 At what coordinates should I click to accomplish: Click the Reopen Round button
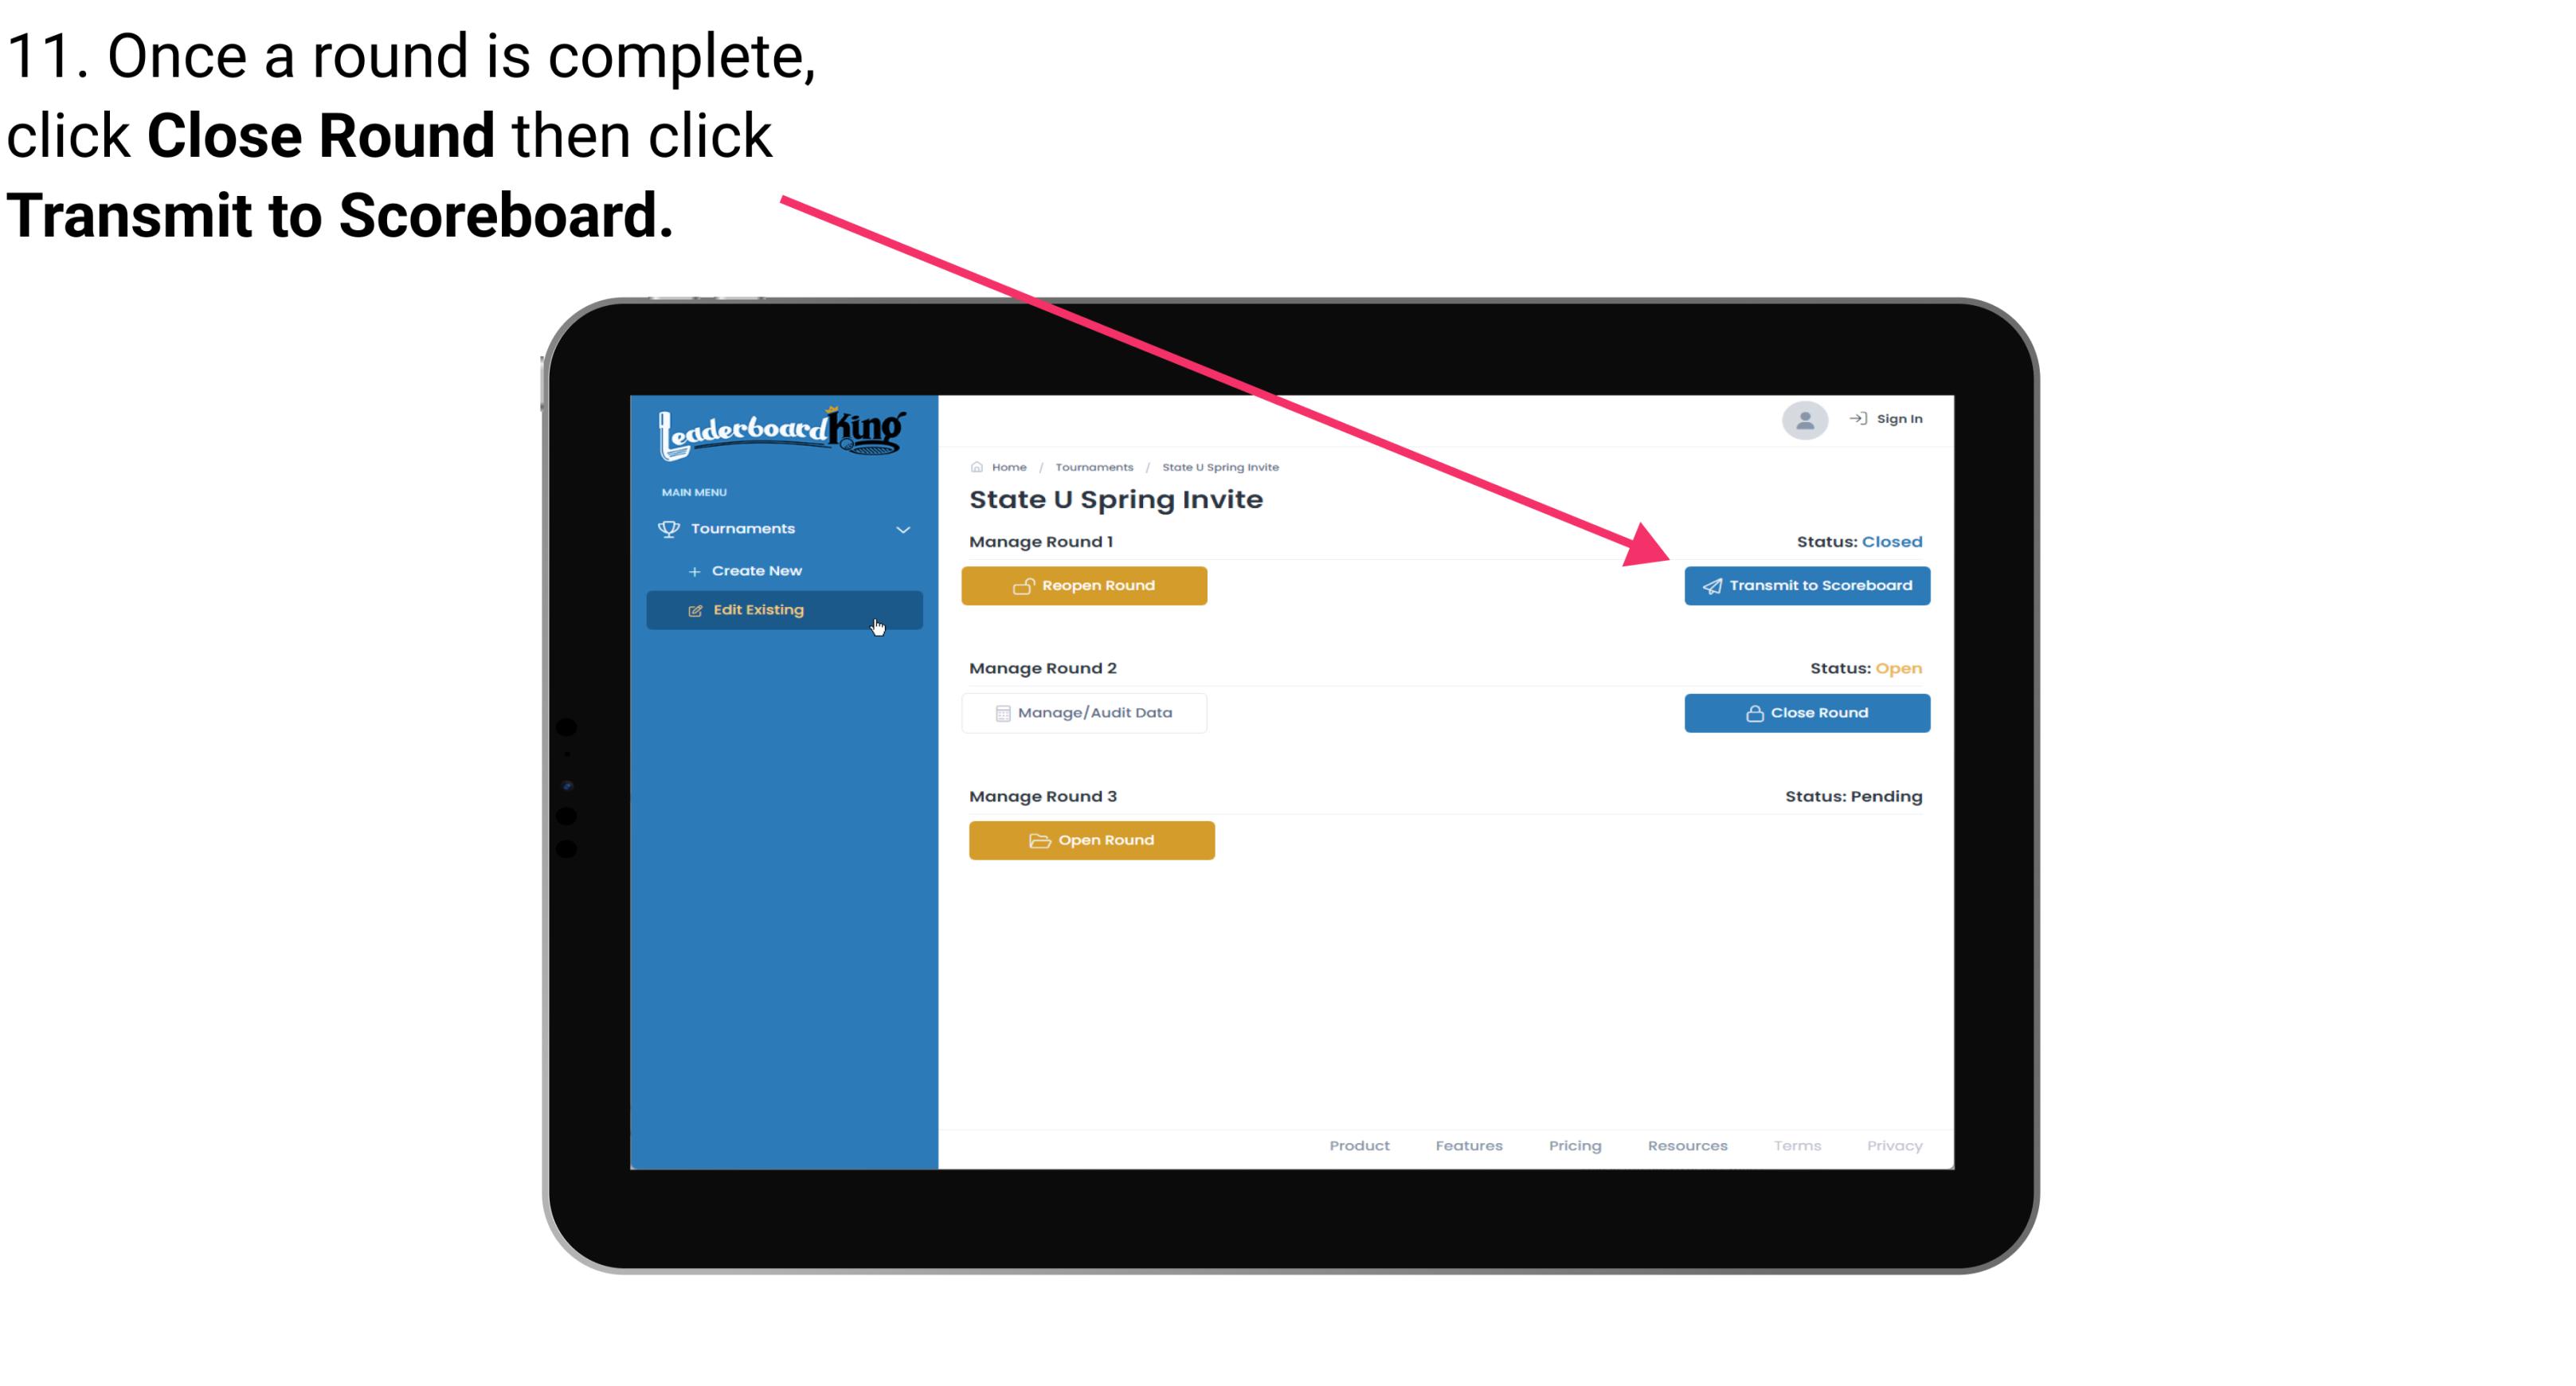pos(1086,585)
